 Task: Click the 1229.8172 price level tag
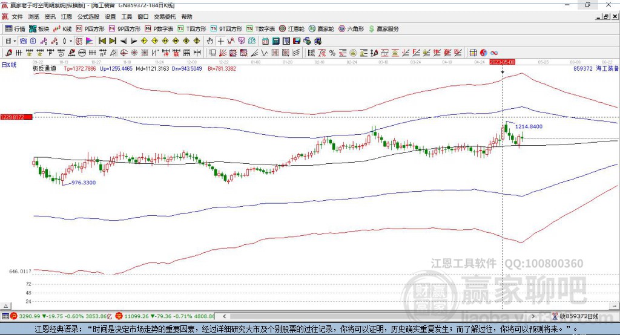16,117
